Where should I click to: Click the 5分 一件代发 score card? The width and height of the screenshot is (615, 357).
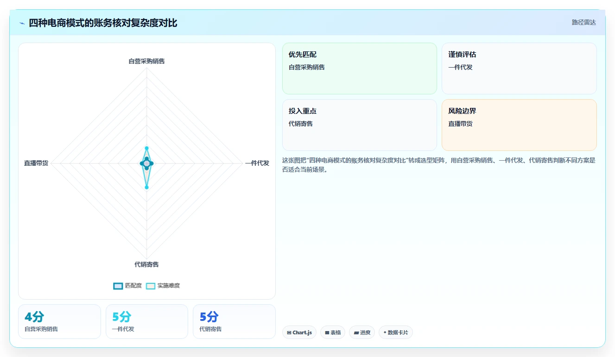pos(147,321)
